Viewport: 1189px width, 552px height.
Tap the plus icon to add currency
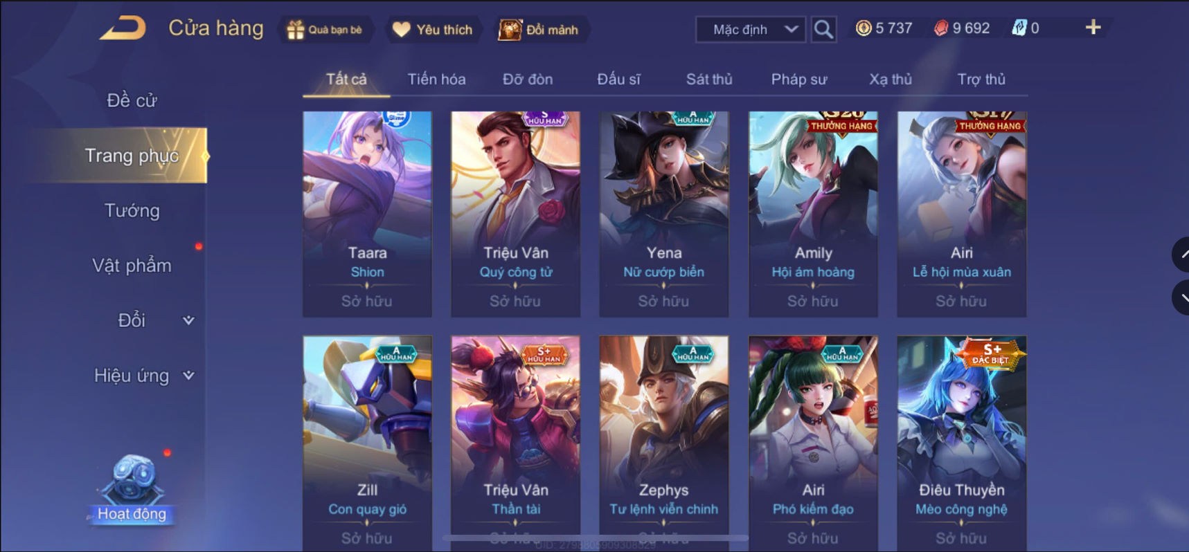tap(1093, 28)
